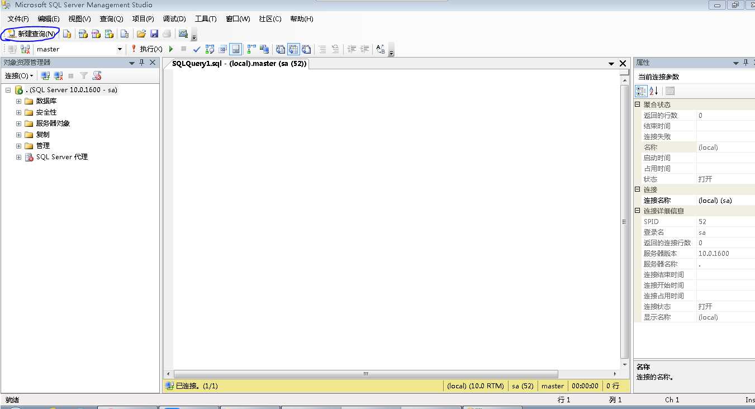This screenshot has width=755, height=409.
Task: Collapse the 聚合状态 property section
Action: point(638,104)
